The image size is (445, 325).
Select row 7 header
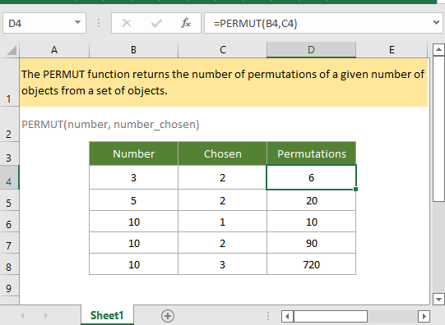coord(9,243)
